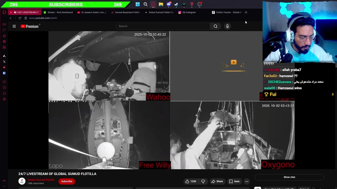Open the Player icon in Opera sidebar
This screenshot has width=337, height=189.
tap(4, 82)
